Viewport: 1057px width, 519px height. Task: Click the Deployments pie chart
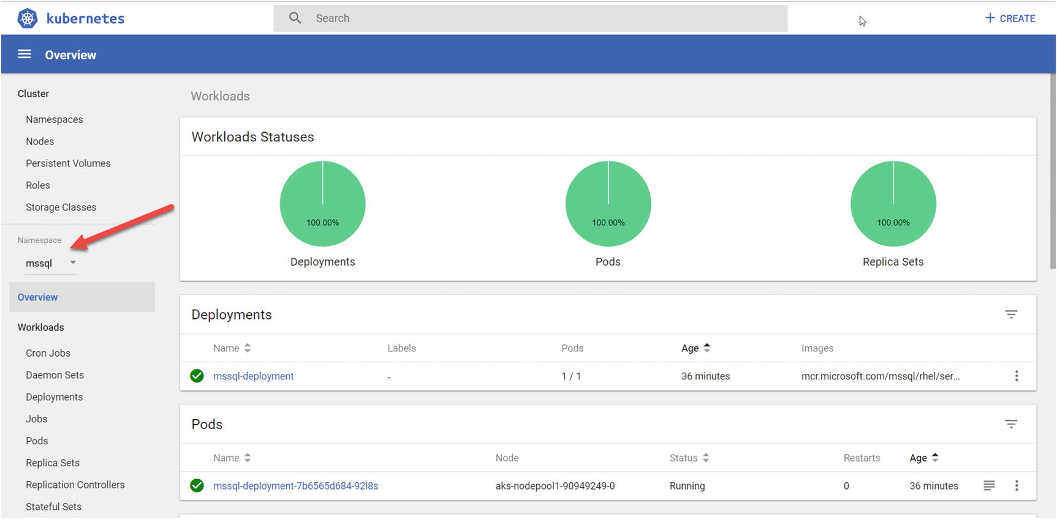[323, 204]
